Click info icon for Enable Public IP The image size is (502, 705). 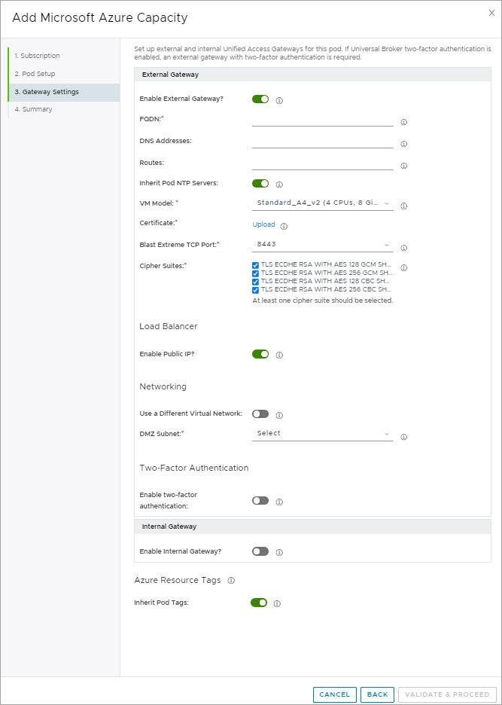pos(279,356)
